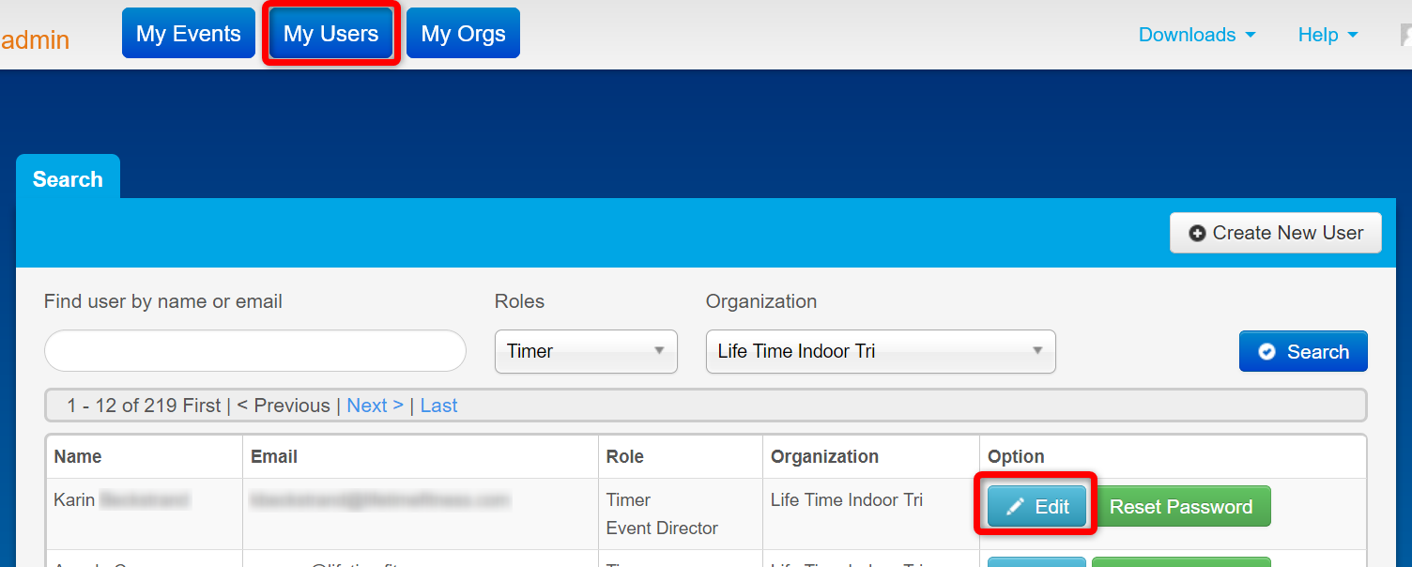Click the orange admin logo text
Viewport: 1412px width, 567px height.
(x=36, y=40)
